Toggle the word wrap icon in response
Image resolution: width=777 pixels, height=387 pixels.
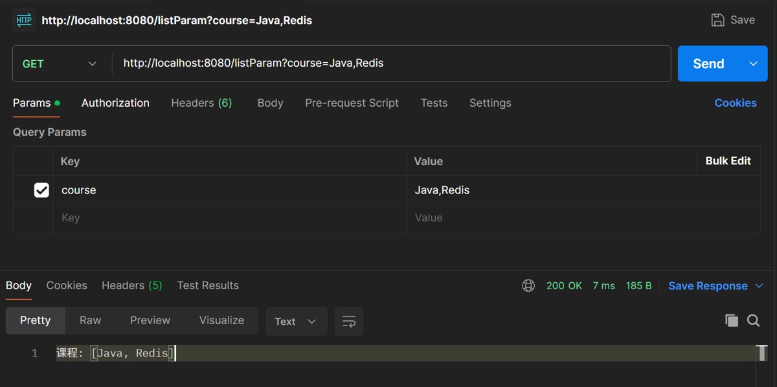(349, 321)
